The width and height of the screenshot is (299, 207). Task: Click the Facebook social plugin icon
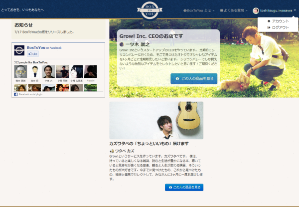click(16, 94)
